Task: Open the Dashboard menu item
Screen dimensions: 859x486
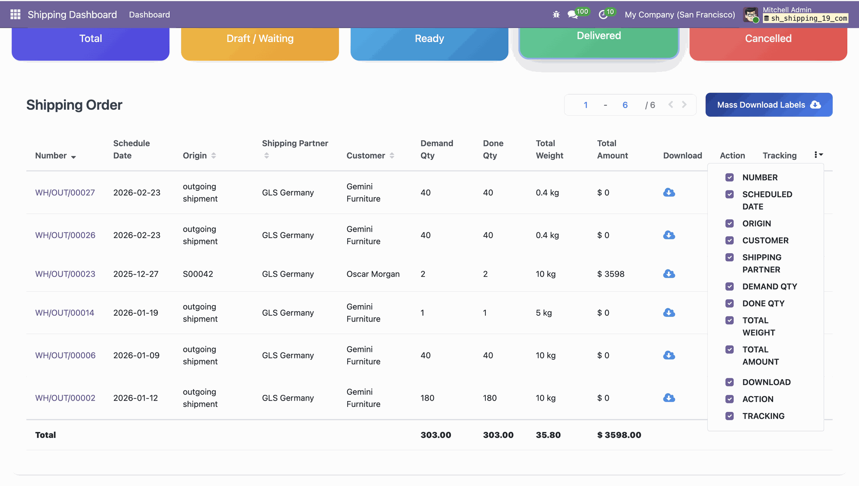Action: coord(149,15)
